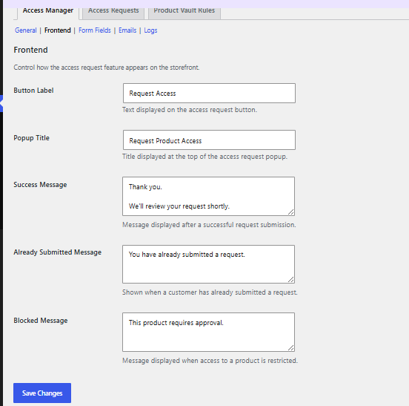The image size is (409, 406).
Task: Click the Popup Title input field
Action: click(209, 140)
